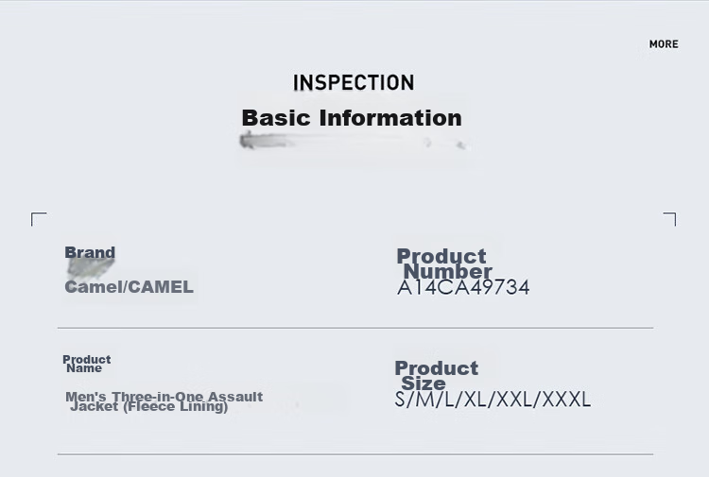Select product number A14CA49734
The width and height of the screenshot is (709, 477).
click(463, 288)
